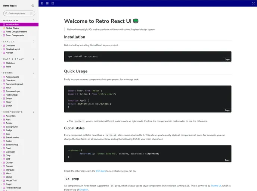This screenshot has height=191, width=257.
Task: Click the Button component icon
Action: [4, 141]
